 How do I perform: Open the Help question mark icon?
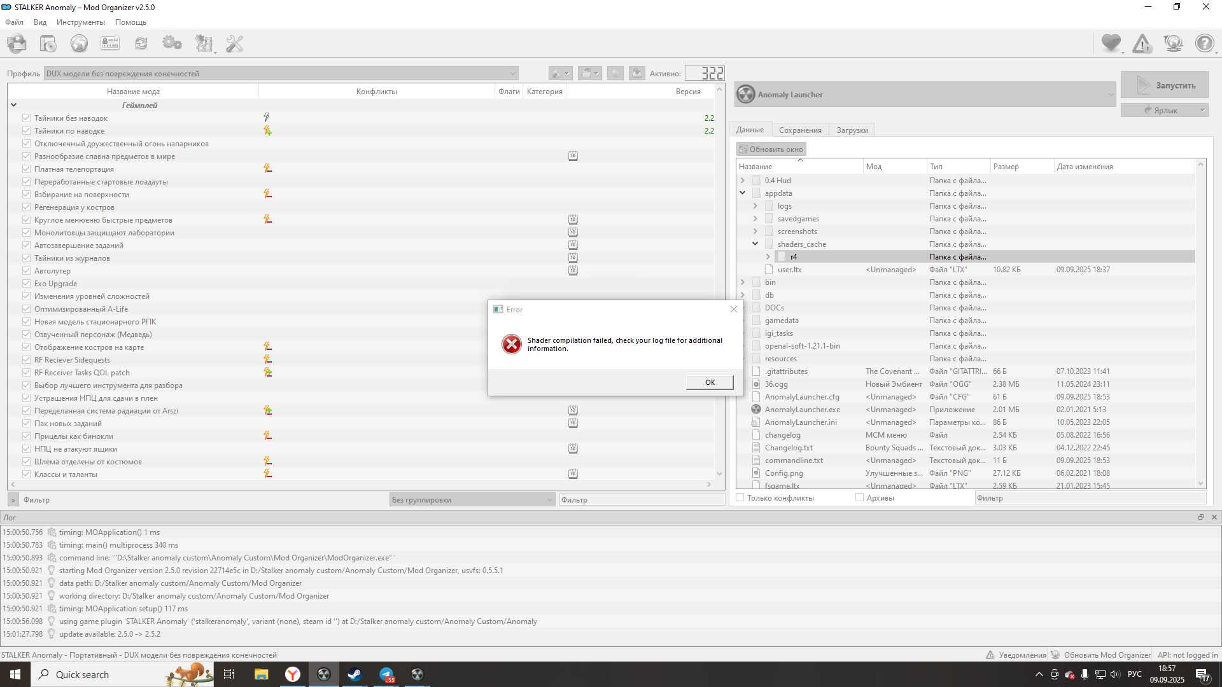(x=1204, y=43)
